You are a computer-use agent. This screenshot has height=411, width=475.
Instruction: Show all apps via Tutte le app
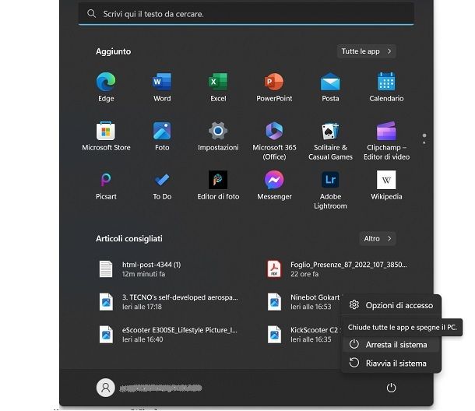(x=366, y=51)
